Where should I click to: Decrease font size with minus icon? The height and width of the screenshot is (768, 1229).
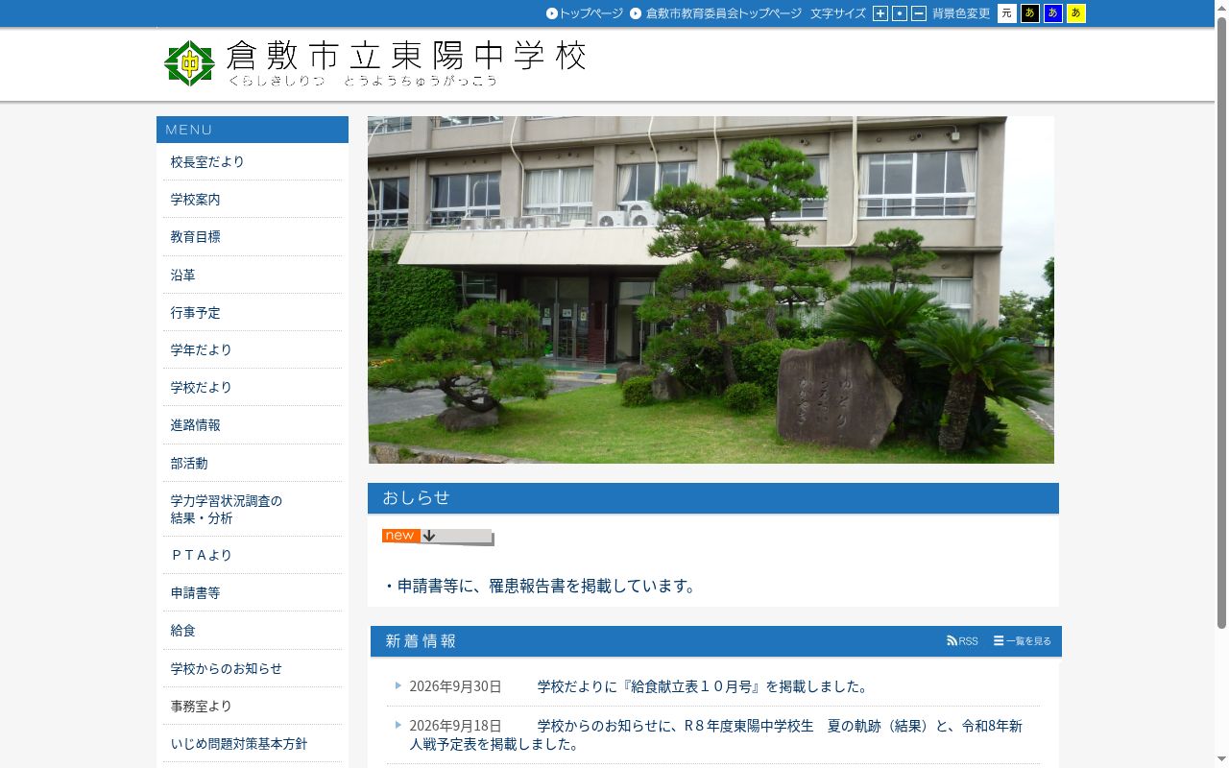pos(919,13)
